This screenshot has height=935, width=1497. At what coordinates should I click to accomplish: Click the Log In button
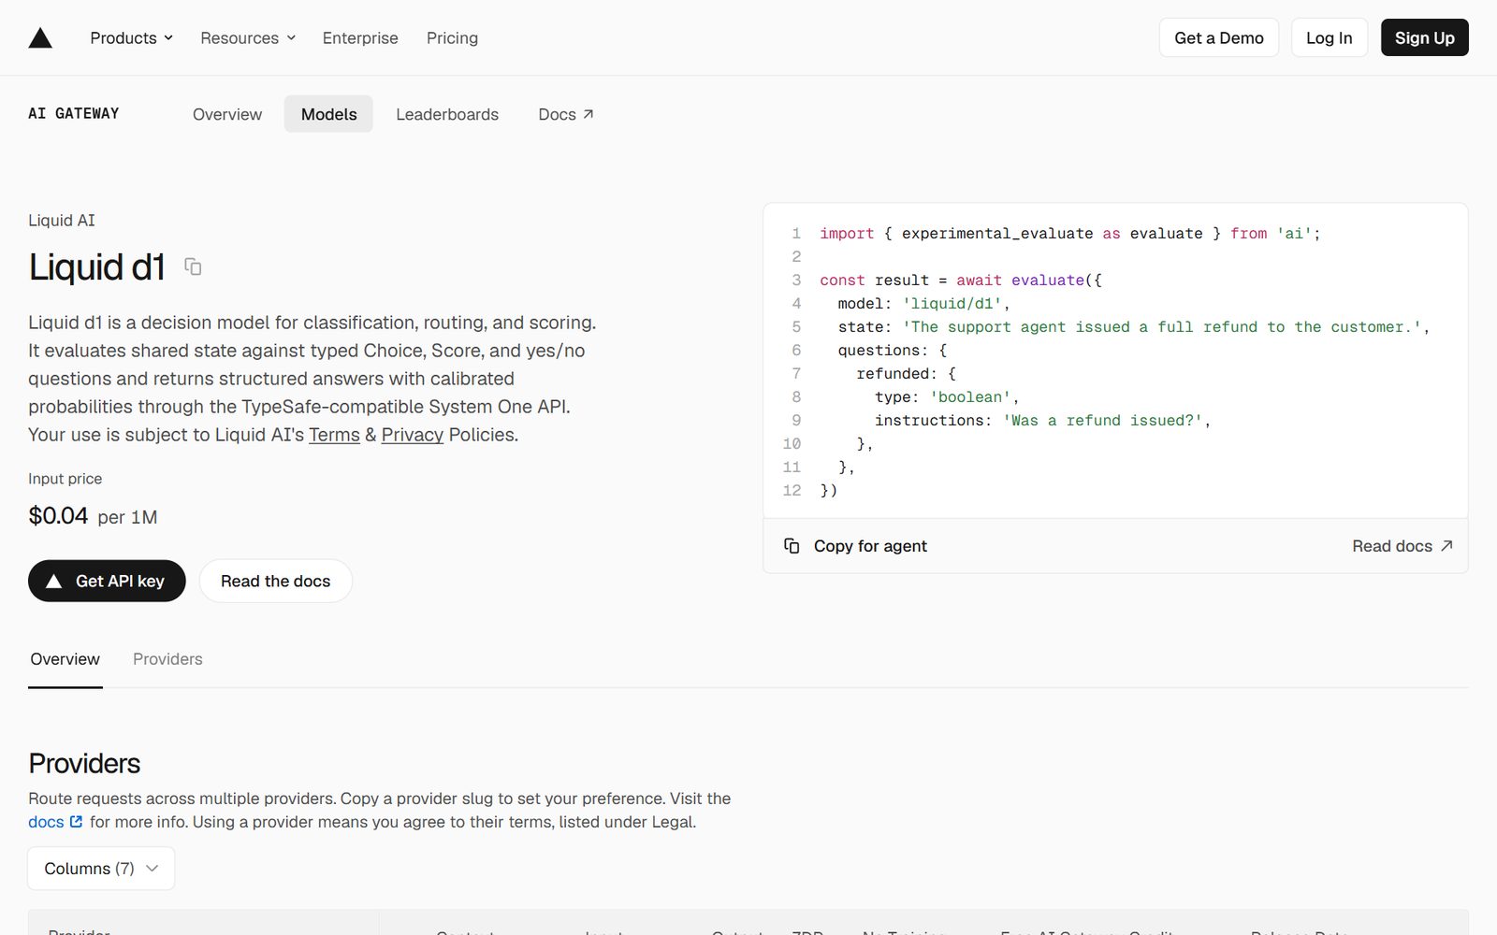[x=1330, y=37]
